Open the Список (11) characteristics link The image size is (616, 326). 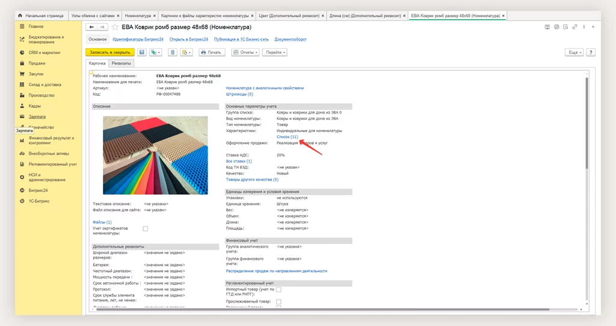tap(287, 137)
